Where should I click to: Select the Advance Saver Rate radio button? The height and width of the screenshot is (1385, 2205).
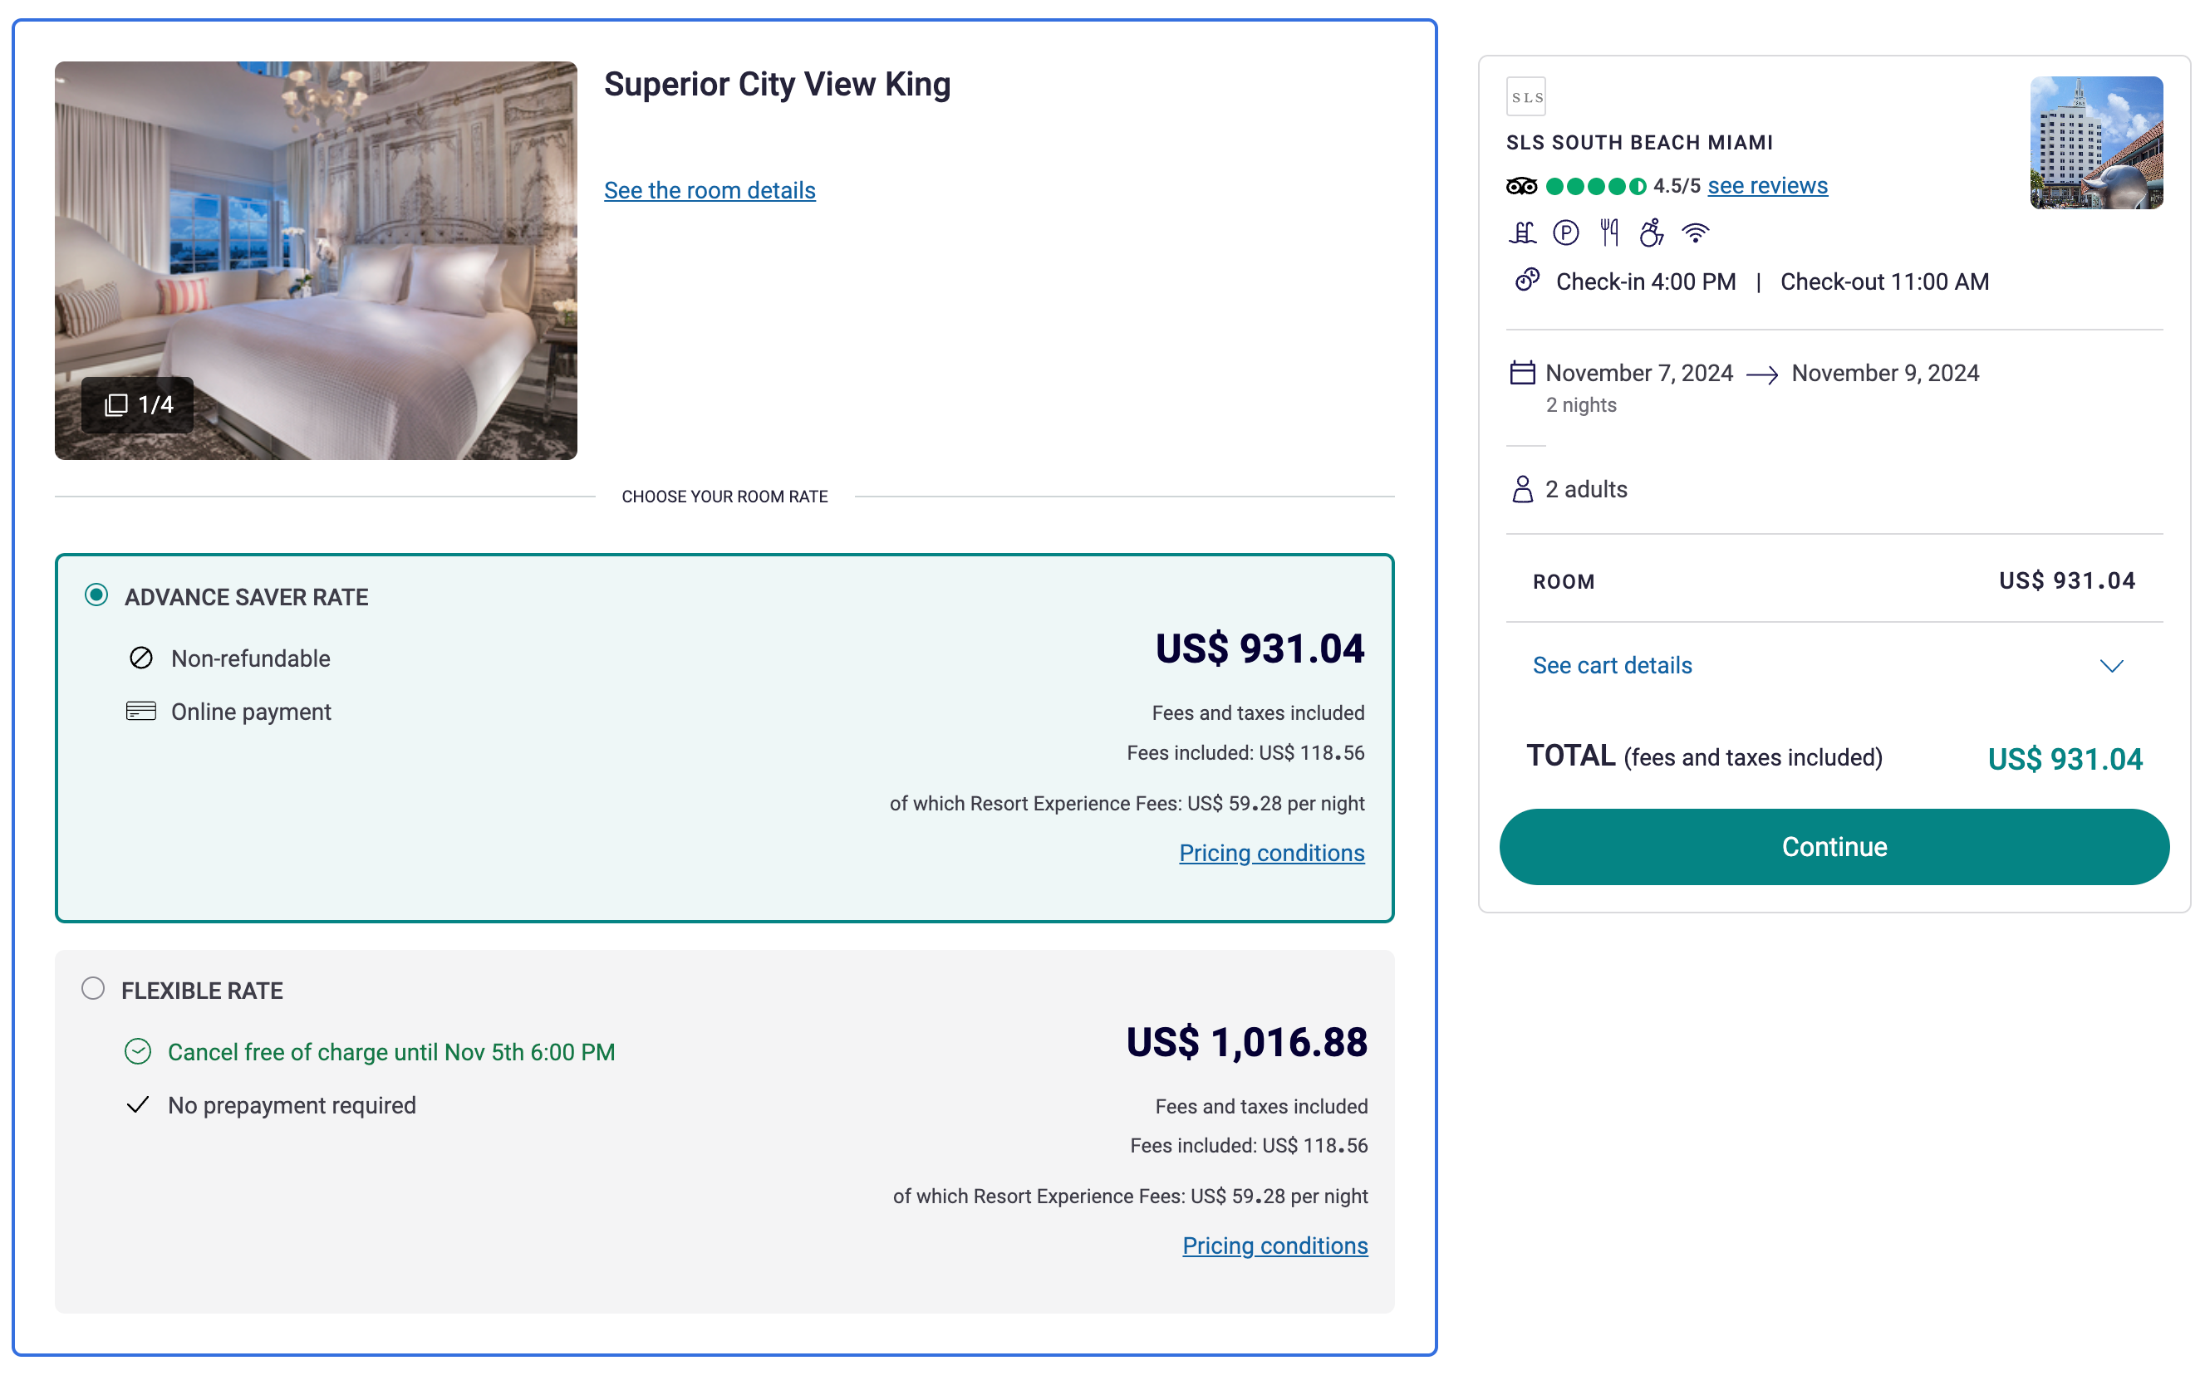point(96,595)
